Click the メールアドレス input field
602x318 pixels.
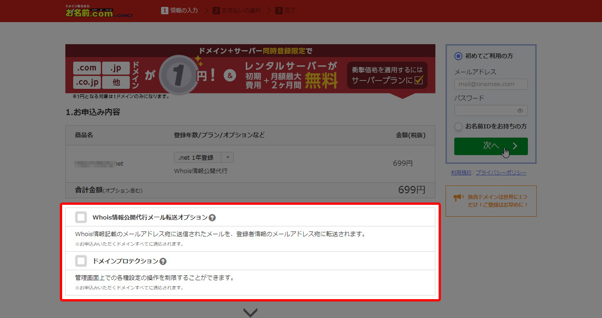491,84
